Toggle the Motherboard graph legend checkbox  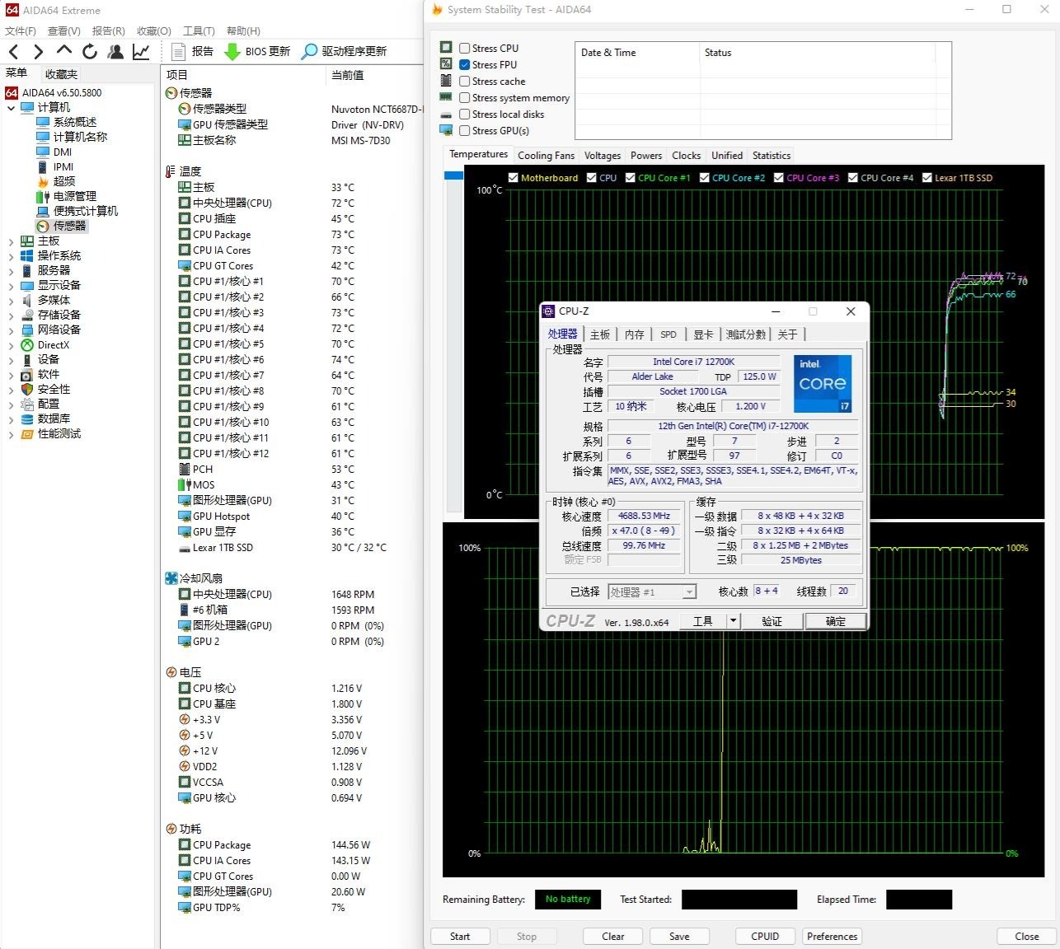pyautogui.click(x=514, y=178)
